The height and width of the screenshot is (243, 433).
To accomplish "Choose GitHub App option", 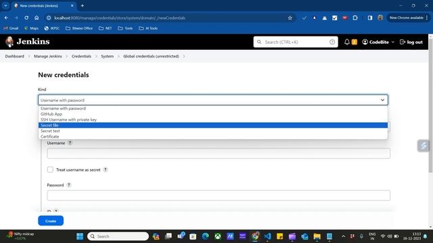I will click(213, 114).
